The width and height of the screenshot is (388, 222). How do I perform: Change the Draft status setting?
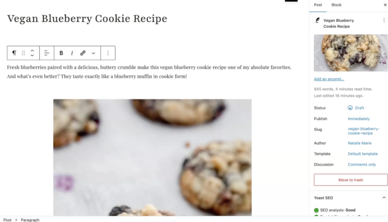356,108
